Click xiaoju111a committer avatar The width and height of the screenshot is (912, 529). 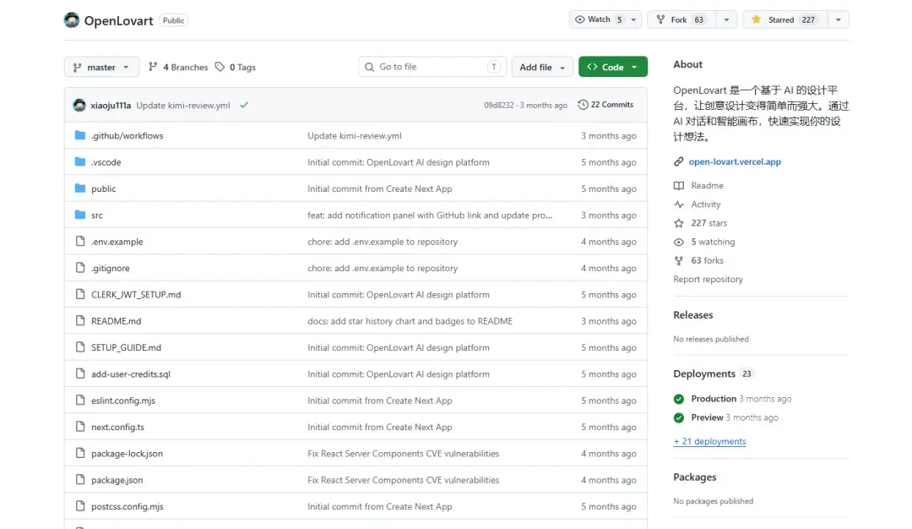pos(79,106)
